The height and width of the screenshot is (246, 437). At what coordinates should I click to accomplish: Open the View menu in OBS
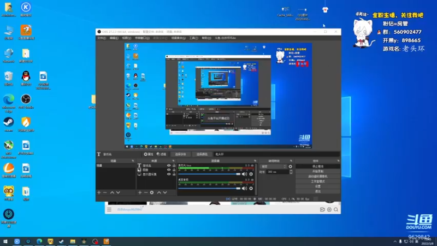pos(126,38)
